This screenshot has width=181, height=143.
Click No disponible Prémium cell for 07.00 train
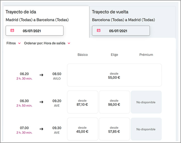146,129
